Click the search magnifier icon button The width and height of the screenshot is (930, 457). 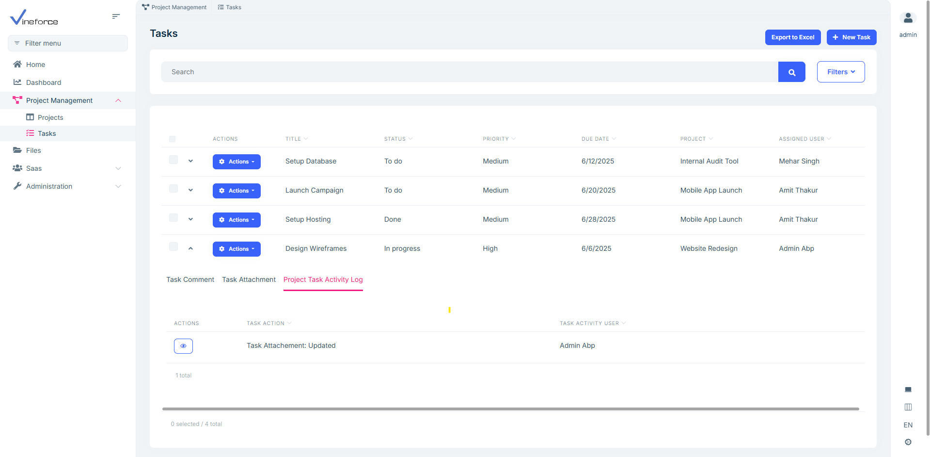coord(791,72)
